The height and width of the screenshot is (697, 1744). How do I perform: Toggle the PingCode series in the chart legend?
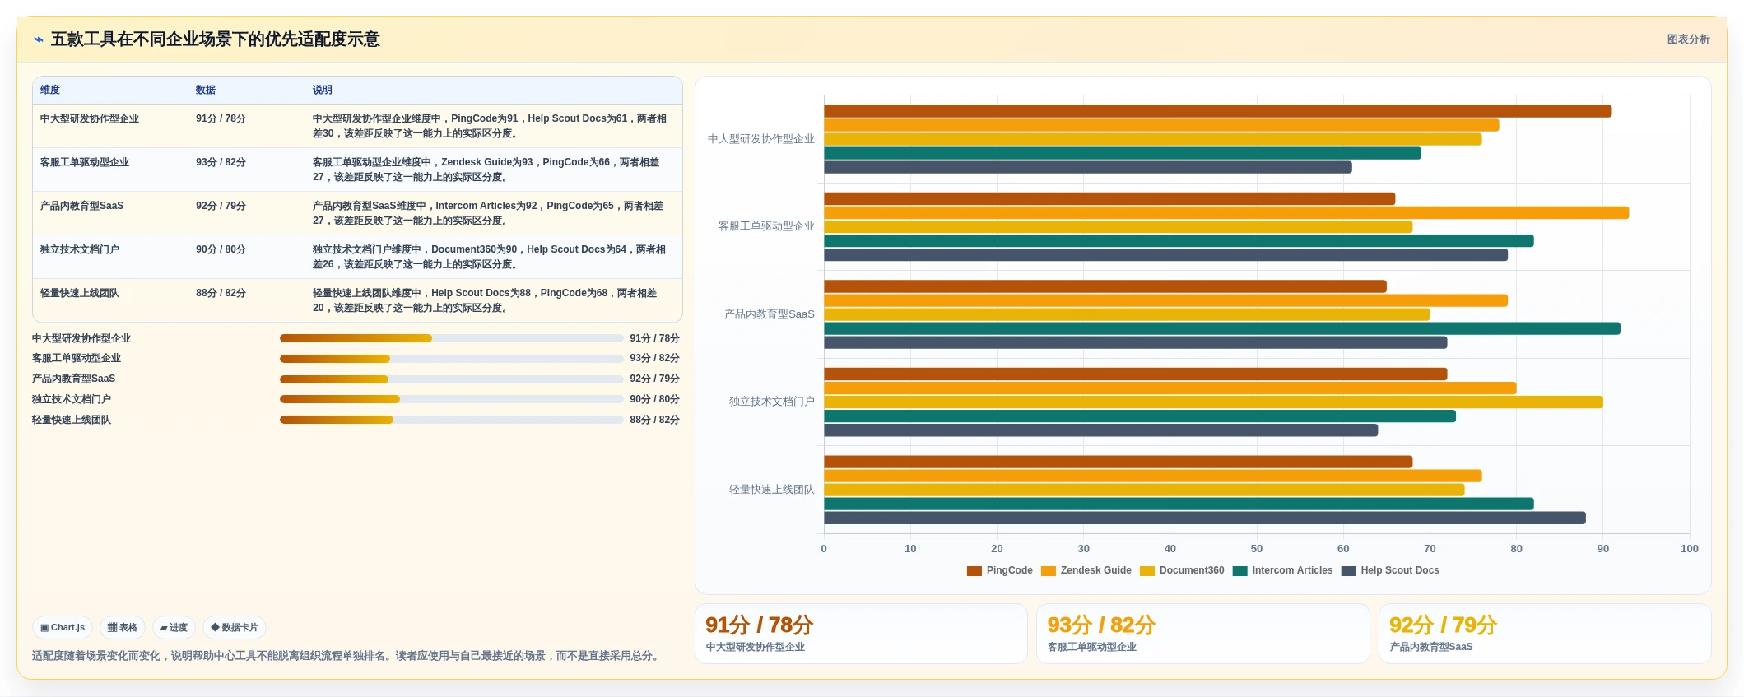(999, 570)
